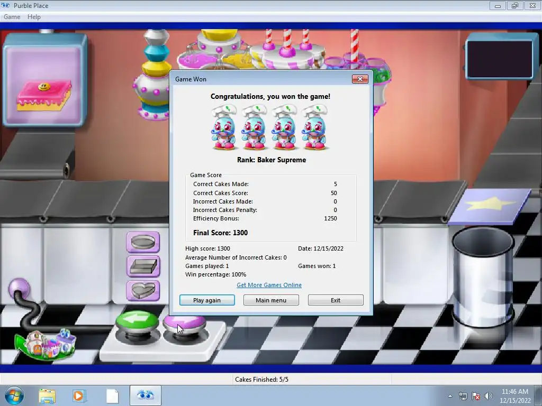Click the first chef Purble ranking icon
The image size is (542, 406).
click(224, 127)
